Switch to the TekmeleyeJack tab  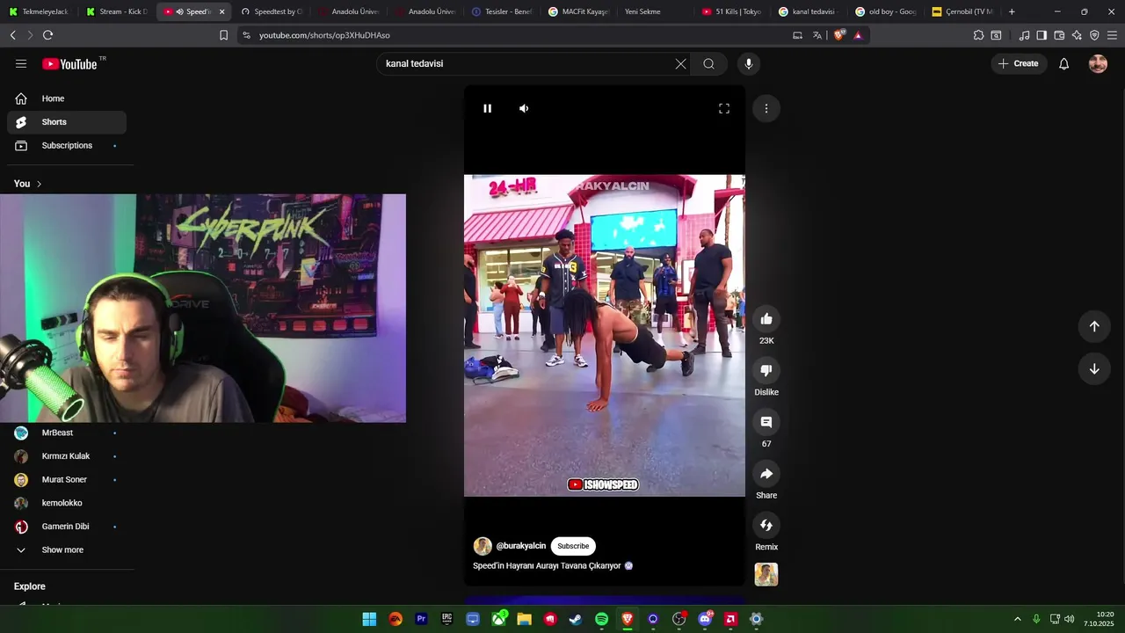click(x=39, y=11)
